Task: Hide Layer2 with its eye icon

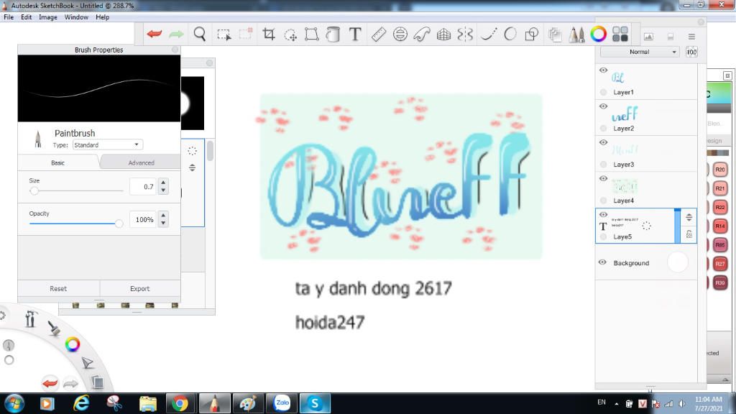Action: point(603,106)
